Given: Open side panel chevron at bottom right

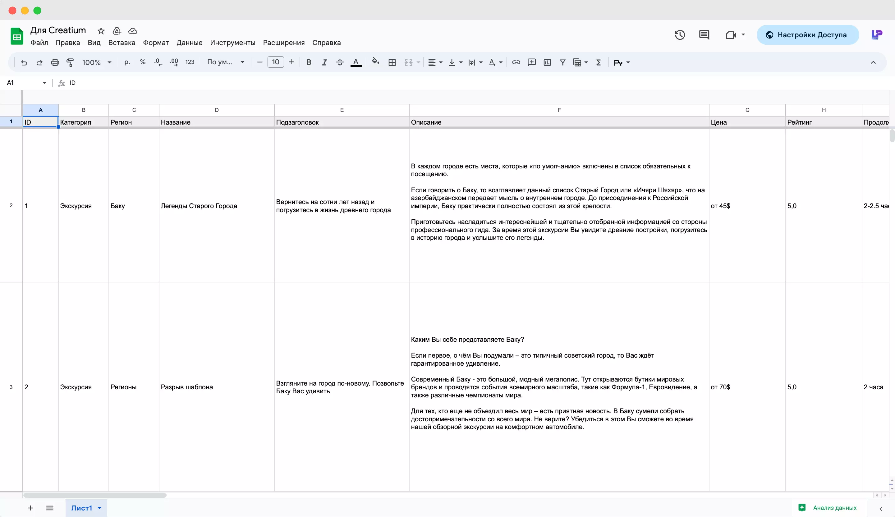Looking at the screenshot, I should pyautogui.click(x=881, y=509).
